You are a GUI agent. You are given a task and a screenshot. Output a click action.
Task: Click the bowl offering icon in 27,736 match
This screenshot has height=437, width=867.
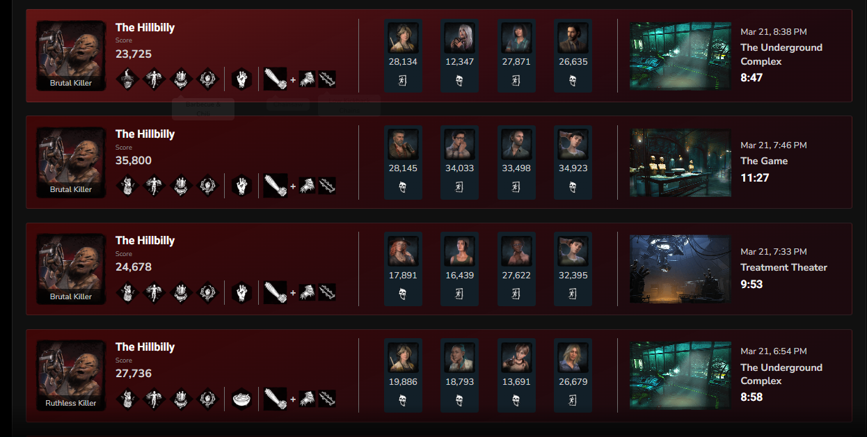tap(241, 399)
